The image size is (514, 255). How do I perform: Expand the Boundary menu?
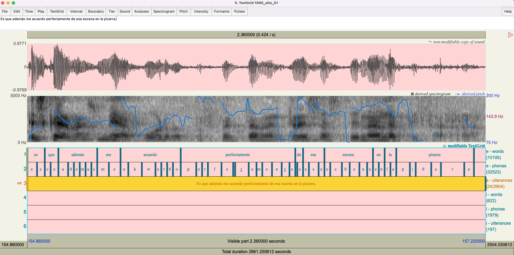[96, 12]
